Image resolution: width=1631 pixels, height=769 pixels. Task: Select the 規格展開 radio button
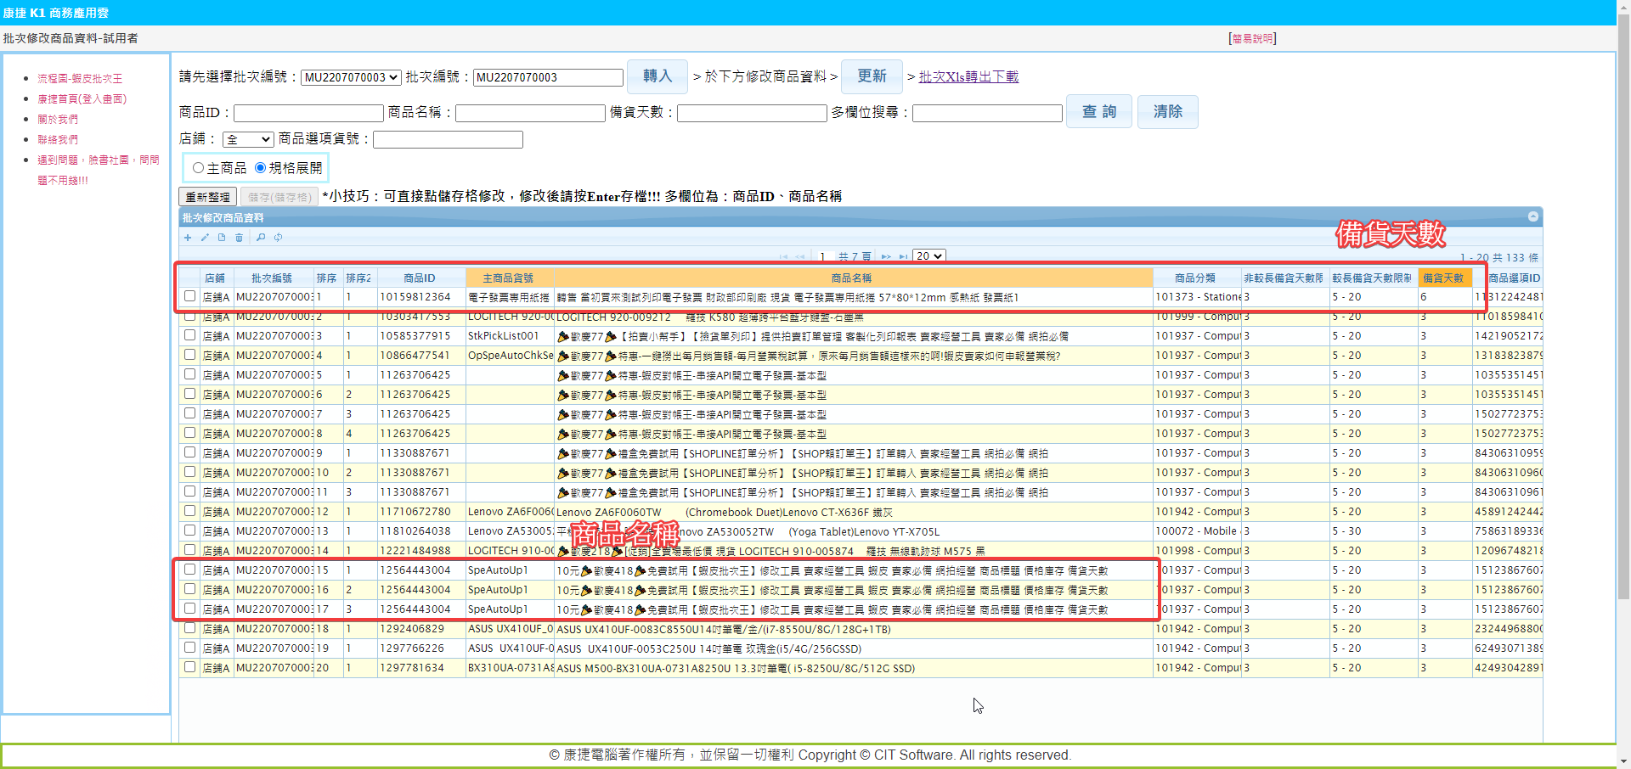coord(261,168)
